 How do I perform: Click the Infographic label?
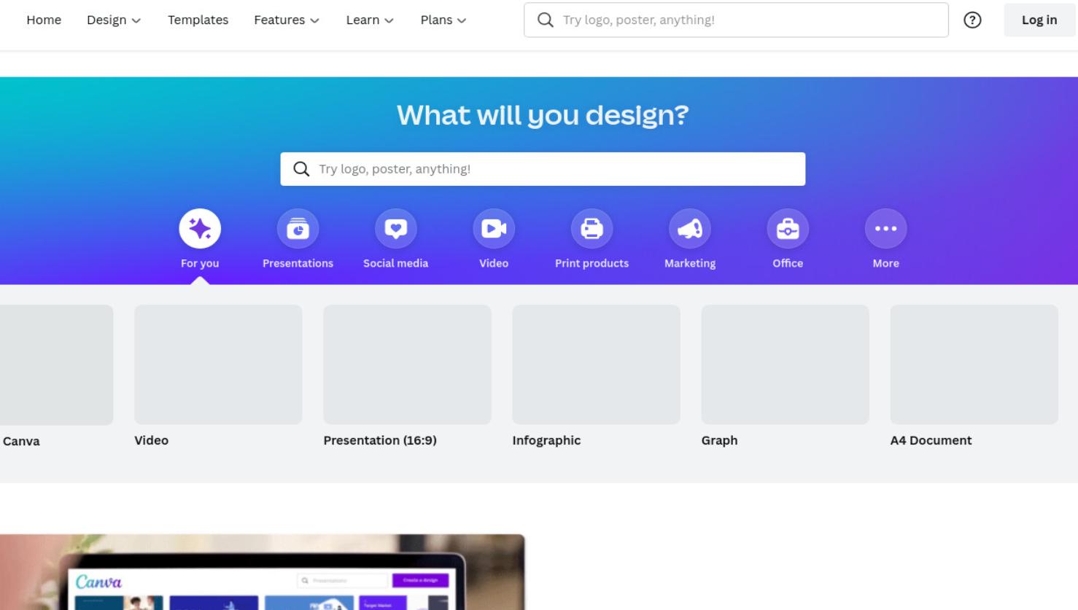[546, 440]
